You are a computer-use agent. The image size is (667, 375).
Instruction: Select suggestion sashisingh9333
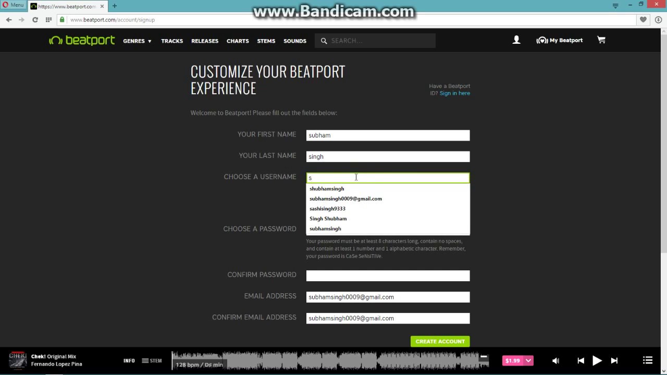[388, 208]
